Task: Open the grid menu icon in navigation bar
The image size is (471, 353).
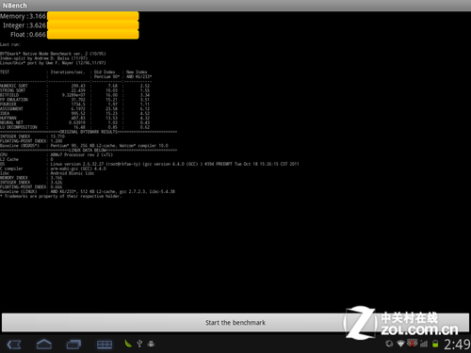Action: 105,345
